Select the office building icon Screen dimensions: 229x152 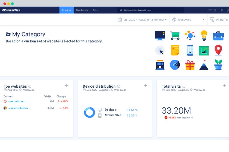(x=160, y=65)
